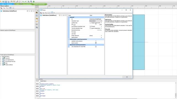Open the layout dropdown arrow in Phases dialog toolbar
This screenshot has height=99, width=177.
pos(54,13)
